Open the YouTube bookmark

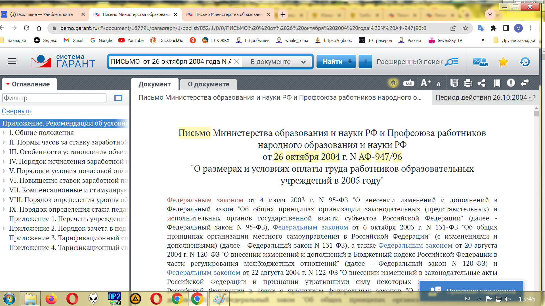click(131, 40)
